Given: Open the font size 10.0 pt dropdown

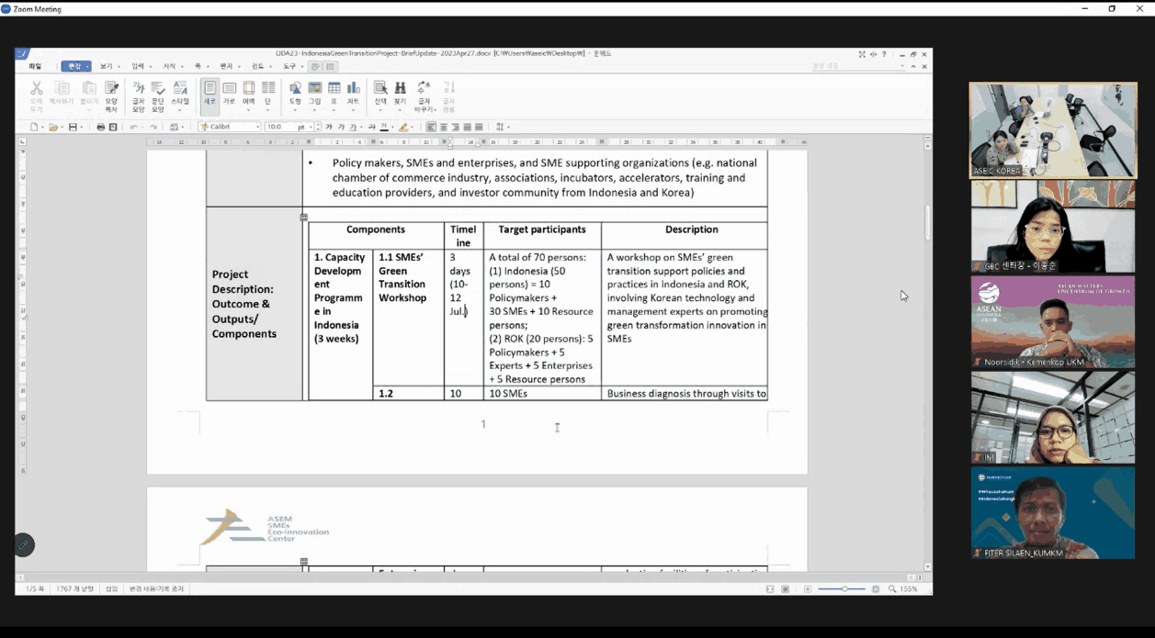Looking at the screenshot, I should coord(311,127).
